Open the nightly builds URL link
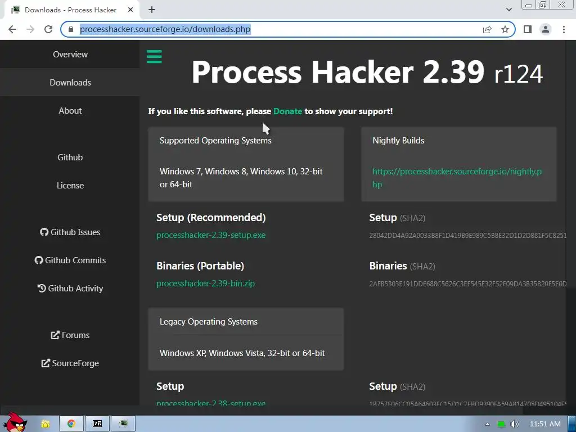The image size is (576, 432). point(457,178)
